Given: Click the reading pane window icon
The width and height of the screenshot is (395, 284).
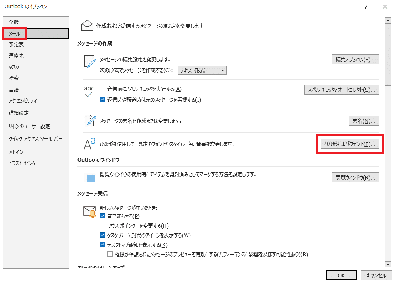Looking at the screenshot, I should [89, 177].
